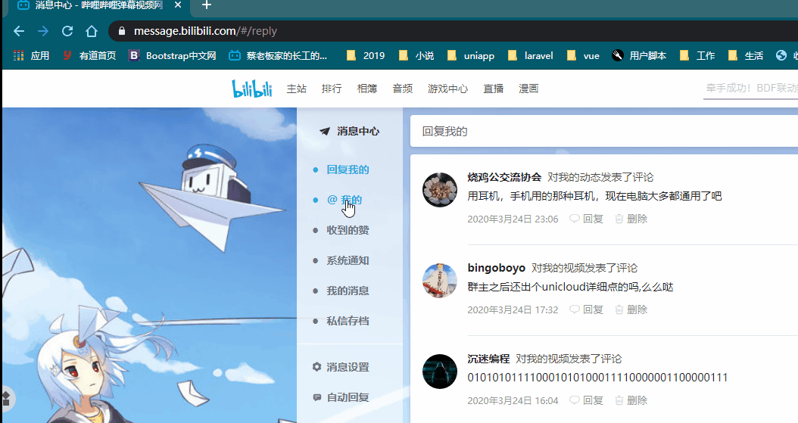The height and width of the screenshot is (423, 798).
Task: Open the comment mentioning unicloud
Action: pyautogui.click(x=571, y=287)
